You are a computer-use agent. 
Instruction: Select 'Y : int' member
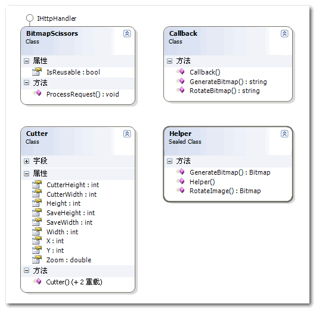tap(55, 250)
